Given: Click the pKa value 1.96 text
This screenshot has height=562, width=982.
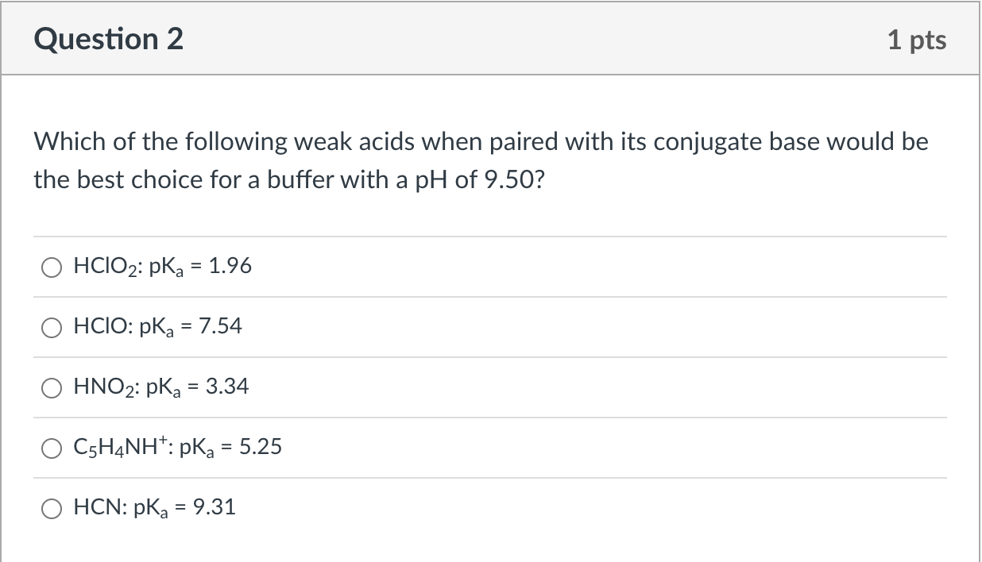Looking at the screenshot, I should click(x=230, y=267).
